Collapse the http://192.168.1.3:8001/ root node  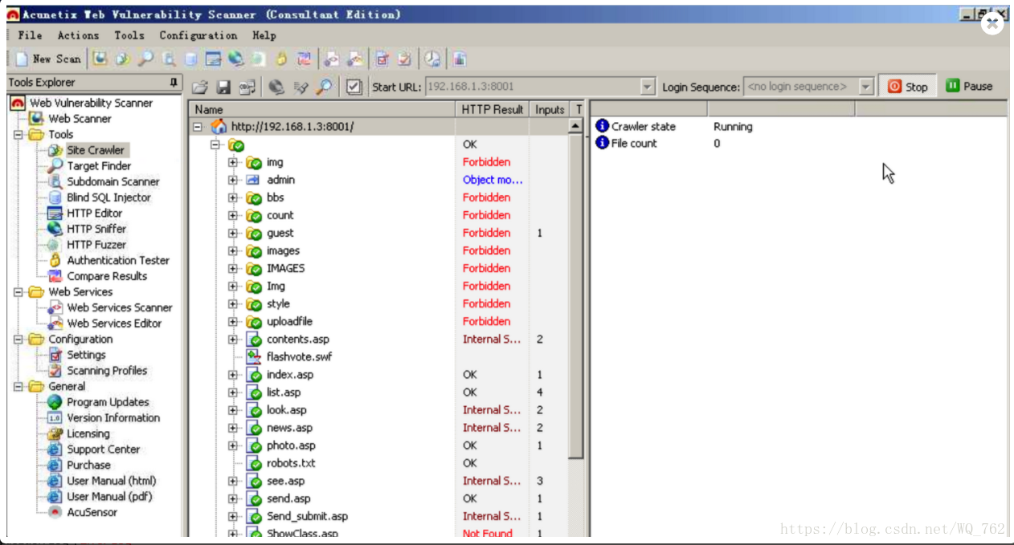pos(198,127)
